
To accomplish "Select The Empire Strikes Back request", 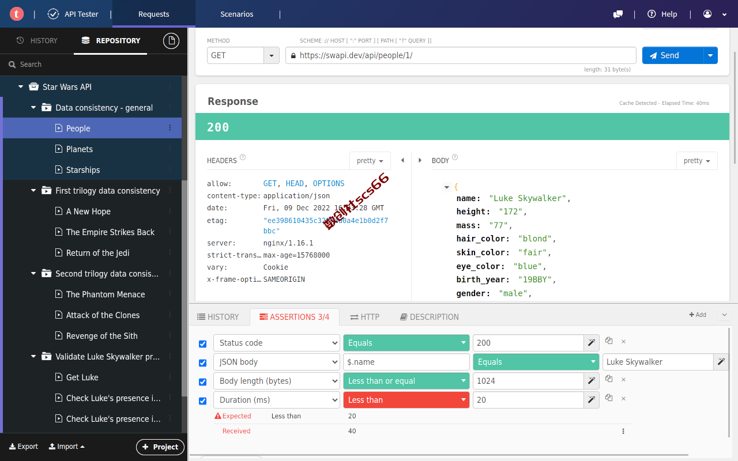I will pyautogui.click(x=110, y=232).
